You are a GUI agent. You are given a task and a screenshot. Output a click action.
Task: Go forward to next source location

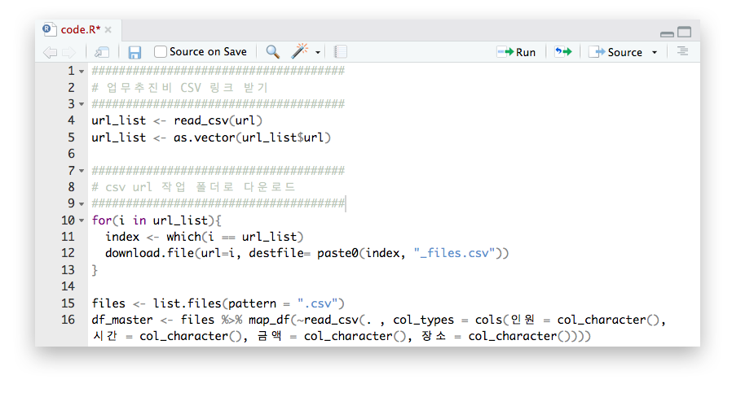pos(69,52)
